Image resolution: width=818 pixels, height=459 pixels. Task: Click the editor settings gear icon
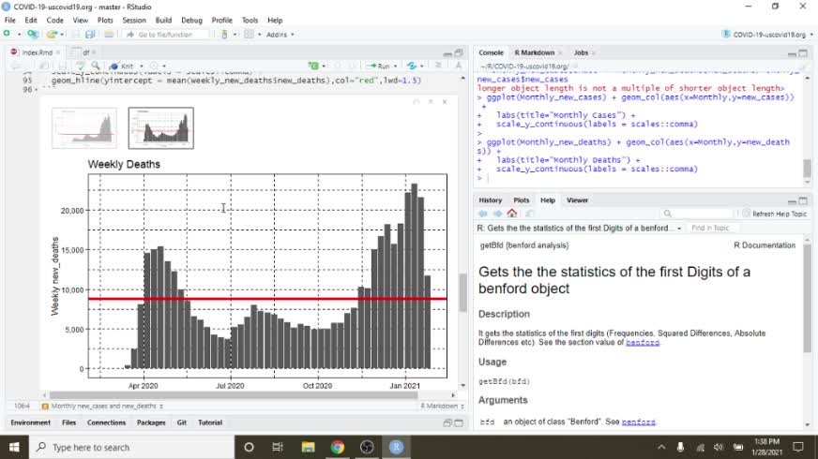pyautogui.click(x=154, y=67)
